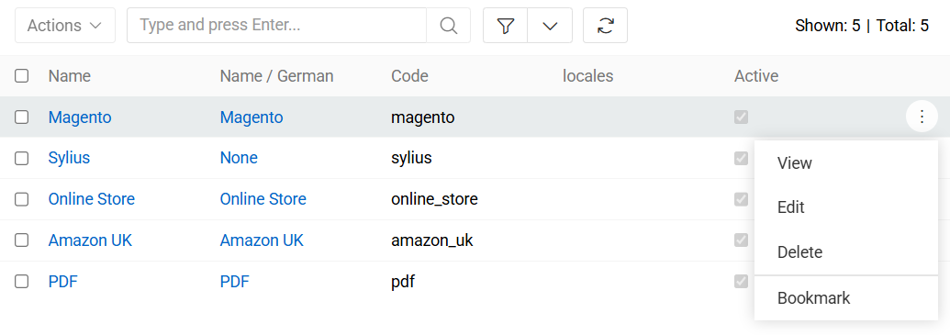The width and height of the screenshot is (950, 335).
Task: Focus the search input field
Action: click(277, 26)
